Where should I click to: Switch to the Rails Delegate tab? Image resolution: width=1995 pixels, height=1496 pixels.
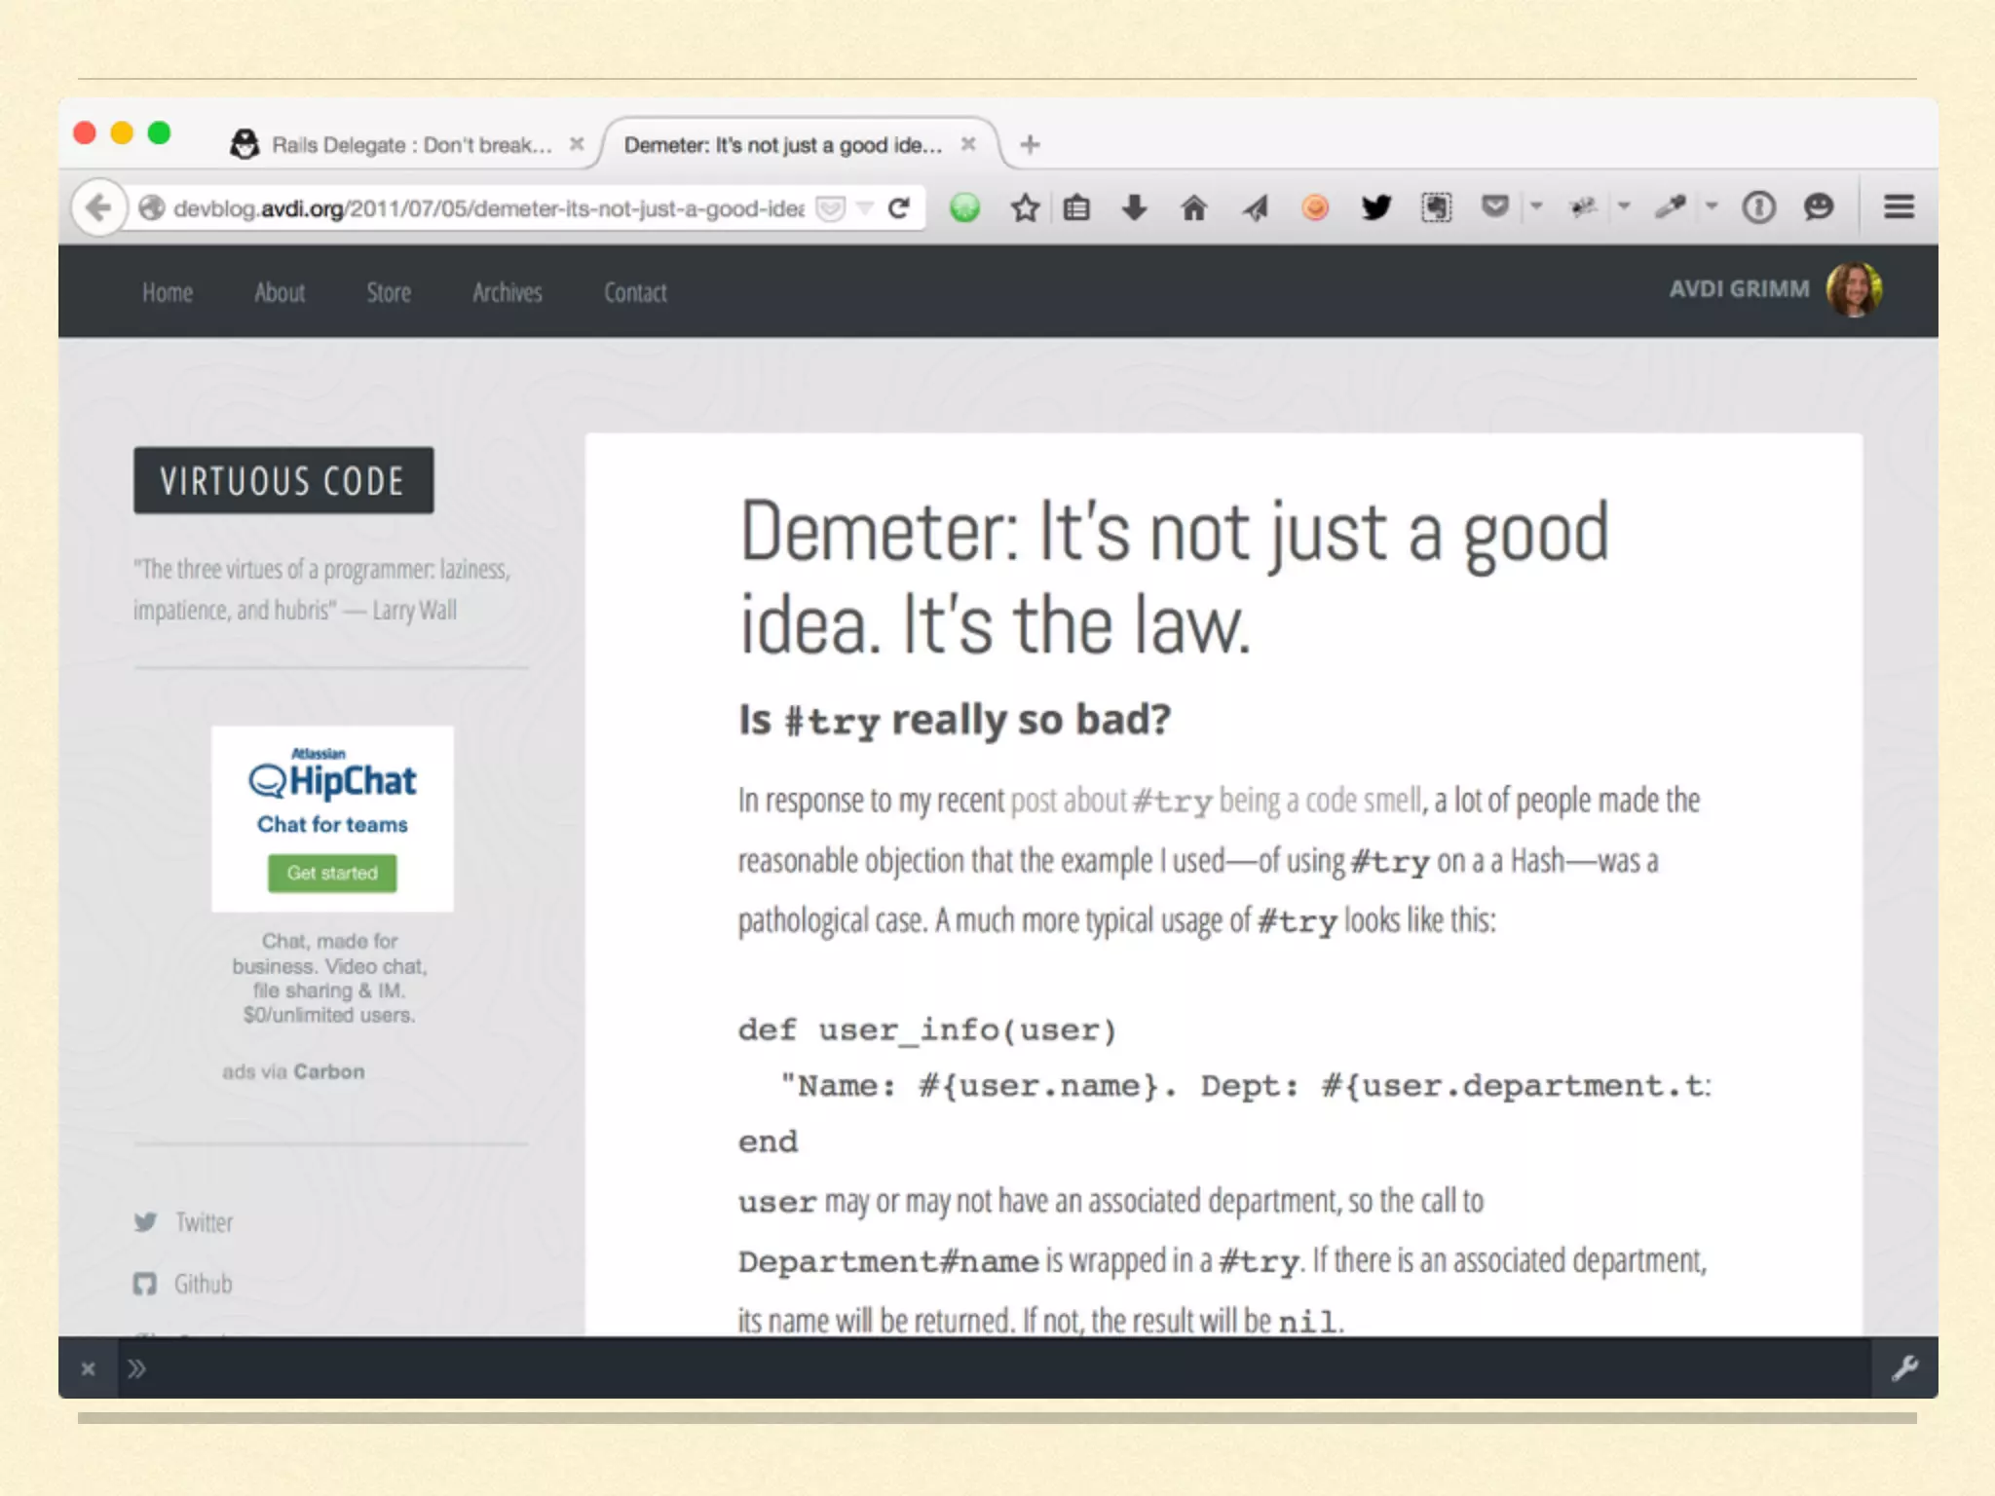pos(409,145)
